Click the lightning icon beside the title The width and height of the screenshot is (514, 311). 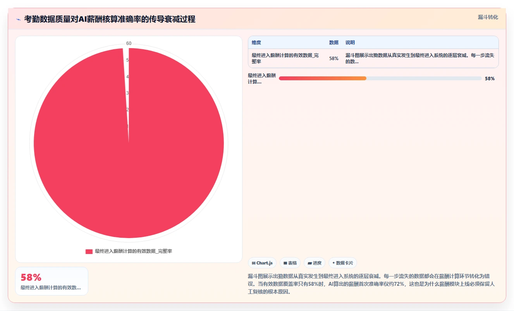18,19
